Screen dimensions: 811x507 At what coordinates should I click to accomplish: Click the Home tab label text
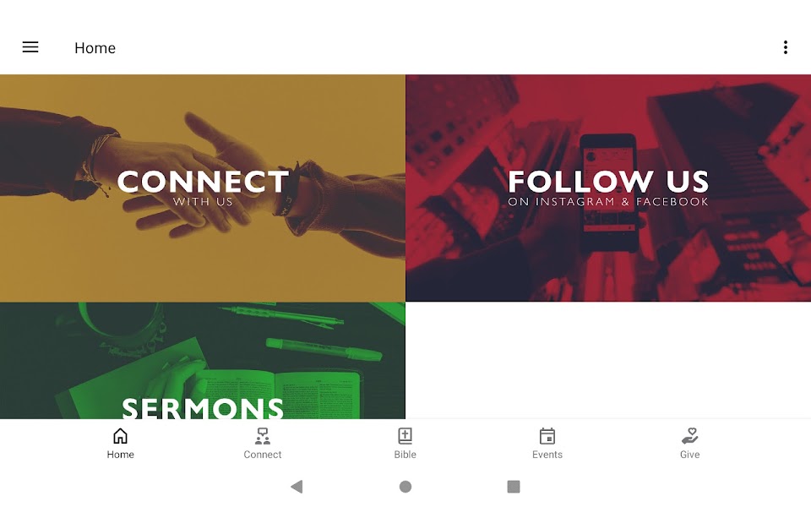click(x=120, y=455)
